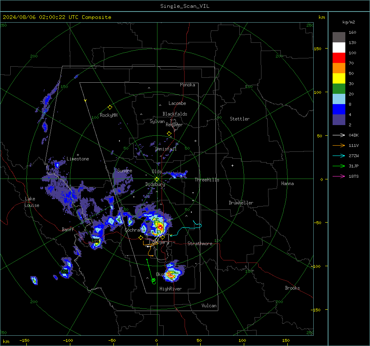Click the yellow radar center marker at Didsbury
This screenshot has width=370, height=346.
(x=157, y=179)
